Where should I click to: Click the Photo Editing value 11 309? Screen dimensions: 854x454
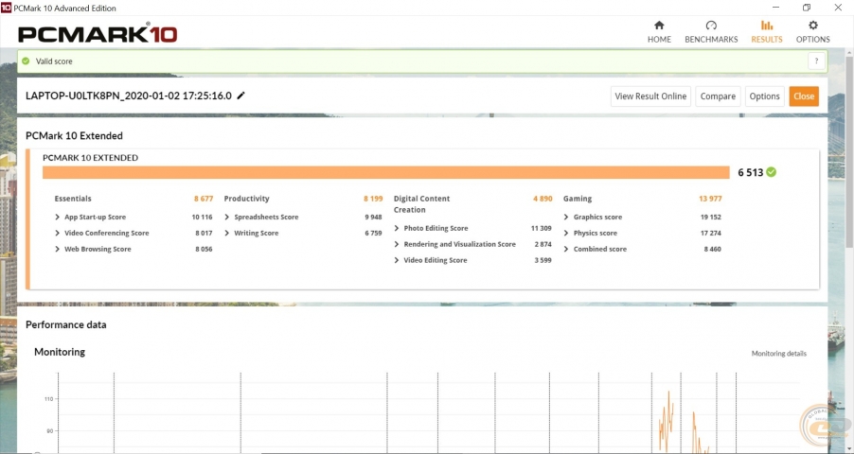(x=542, y=228)
